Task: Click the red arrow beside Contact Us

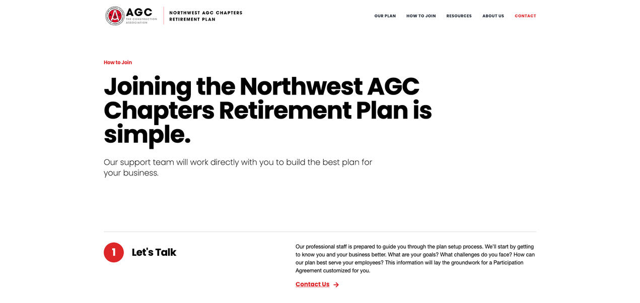Action: tap(336, 285)
